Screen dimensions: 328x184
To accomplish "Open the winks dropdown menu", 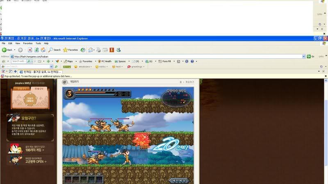I will coord(102,67).
